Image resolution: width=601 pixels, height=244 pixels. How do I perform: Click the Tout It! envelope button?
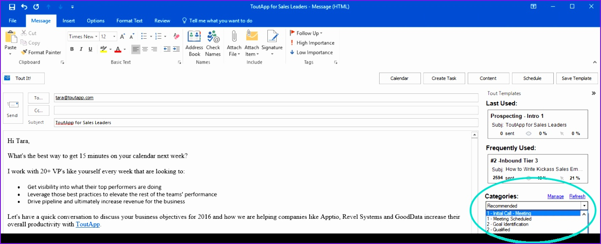[x=23, y=78]
